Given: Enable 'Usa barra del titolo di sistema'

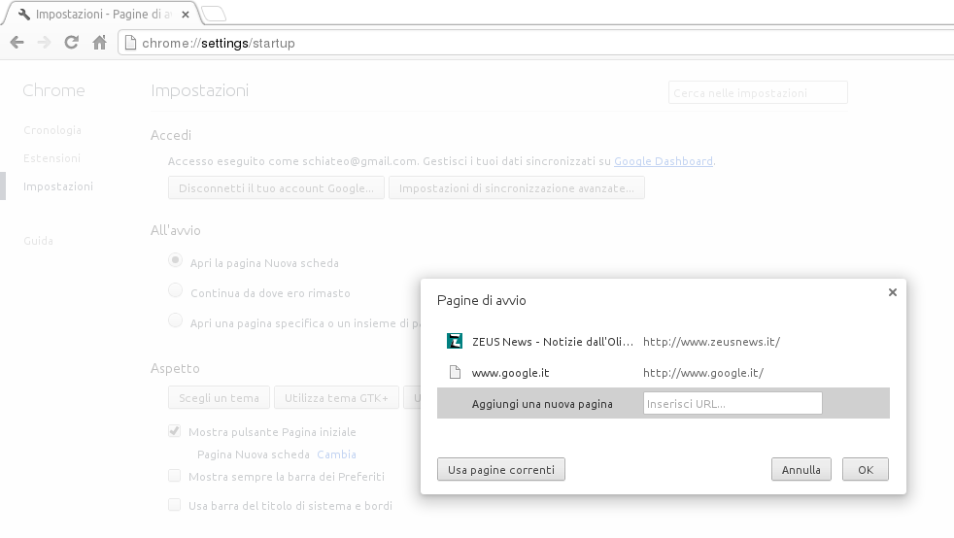Looking at the screenshot, I should [x=175, y=505].
